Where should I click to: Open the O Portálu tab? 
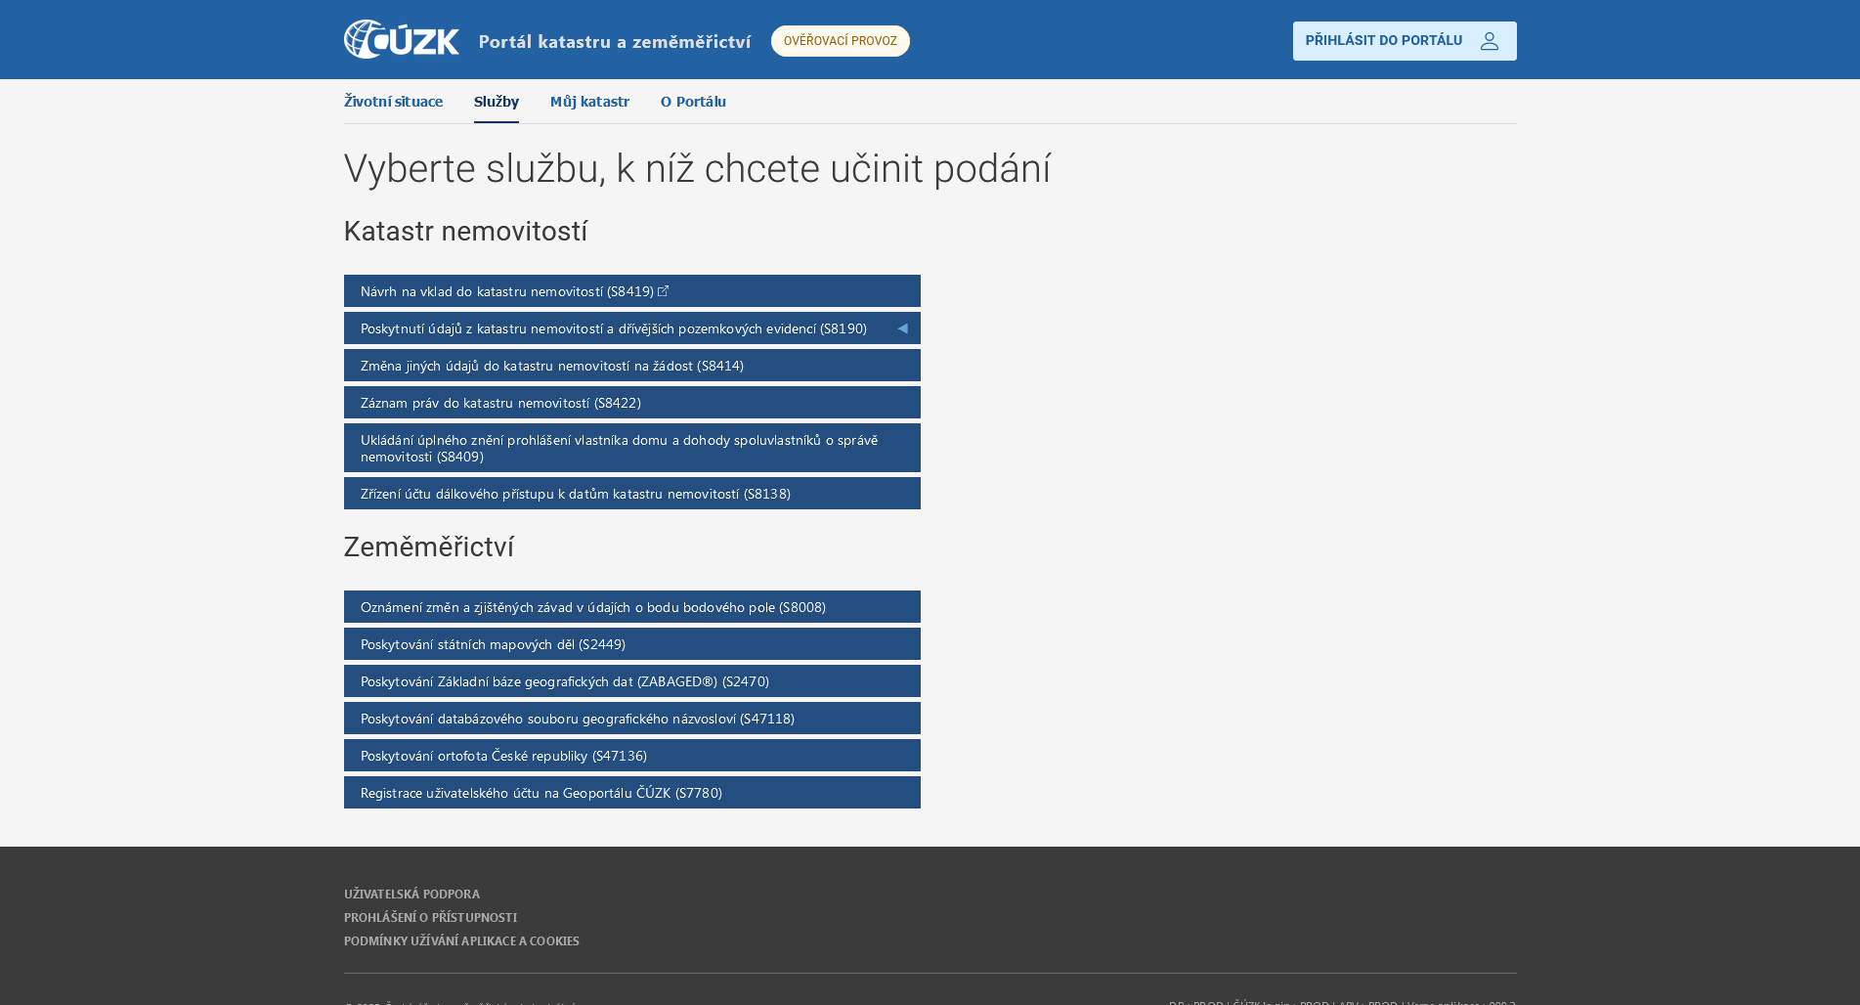(693, 102)
